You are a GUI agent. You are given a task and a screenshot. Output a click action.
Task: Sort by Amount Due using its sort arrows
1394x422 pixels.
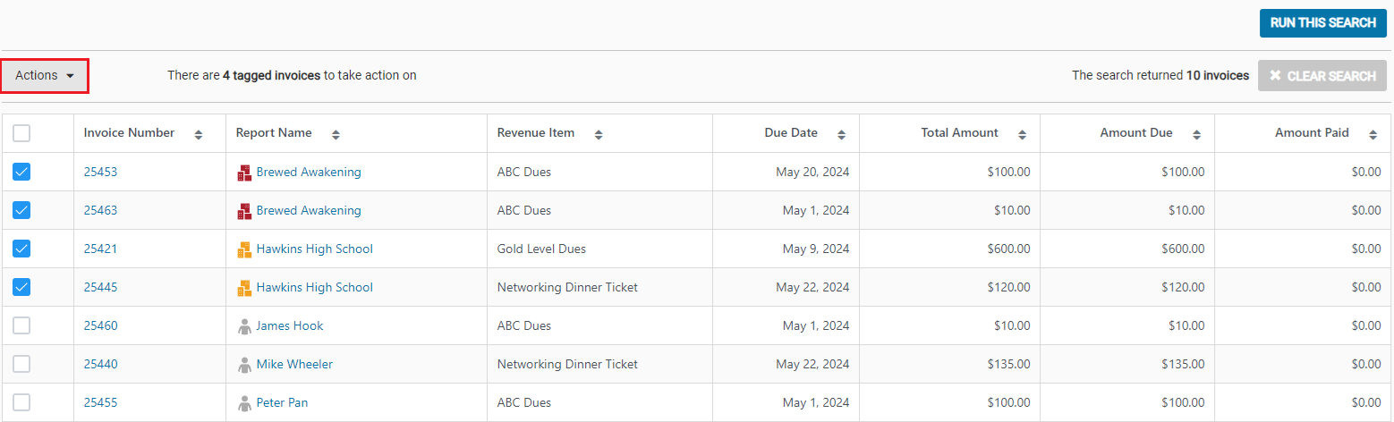pos(1196,134)
